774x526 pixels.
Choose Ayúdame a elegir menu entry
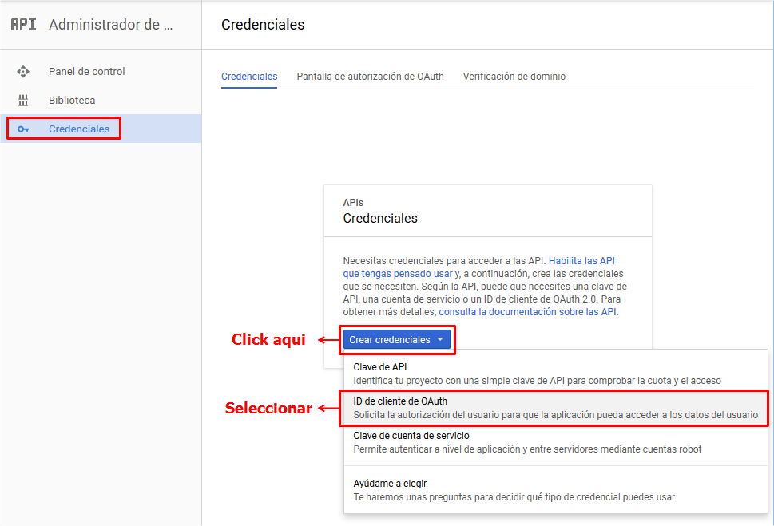[390, 484]
